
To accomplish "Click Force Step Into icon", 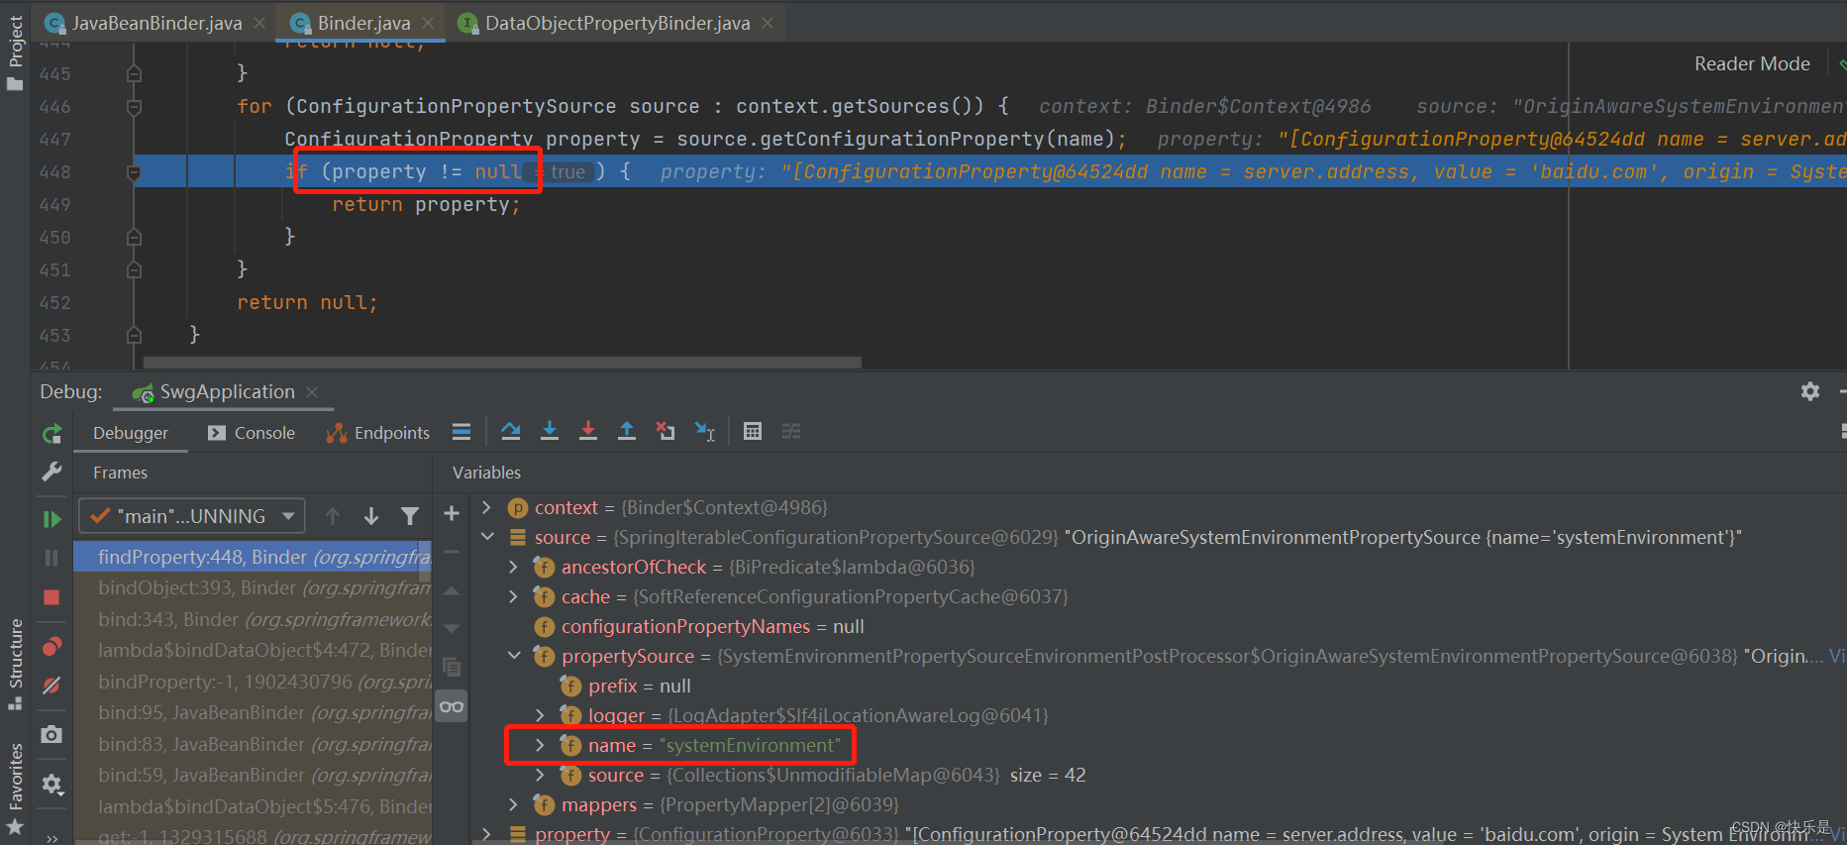I will click(x=588, y=431).
